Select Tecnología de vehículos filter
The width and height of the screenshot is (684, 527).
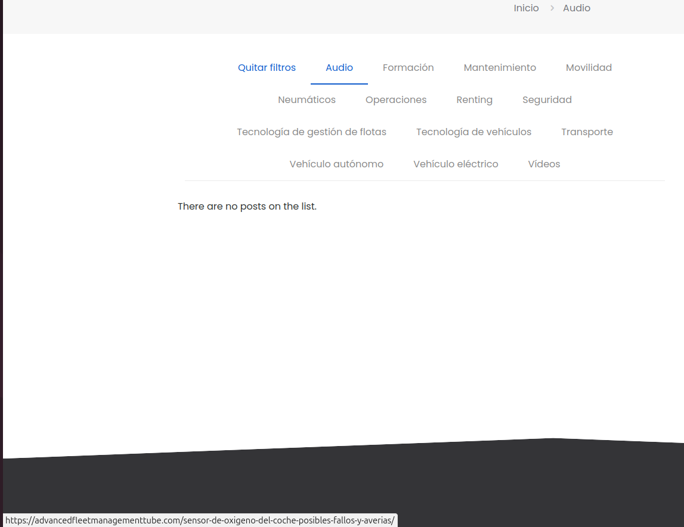[473, 132]
